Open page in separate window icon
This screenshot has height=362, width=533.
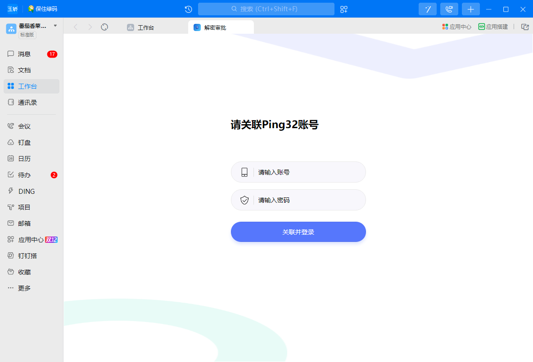pos(525,27)
